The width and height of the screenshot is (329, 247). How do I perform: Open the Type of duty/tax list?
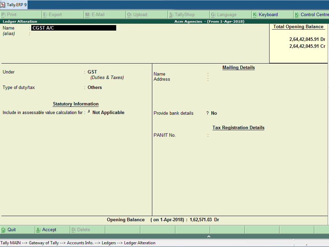[x=95, y=87]
